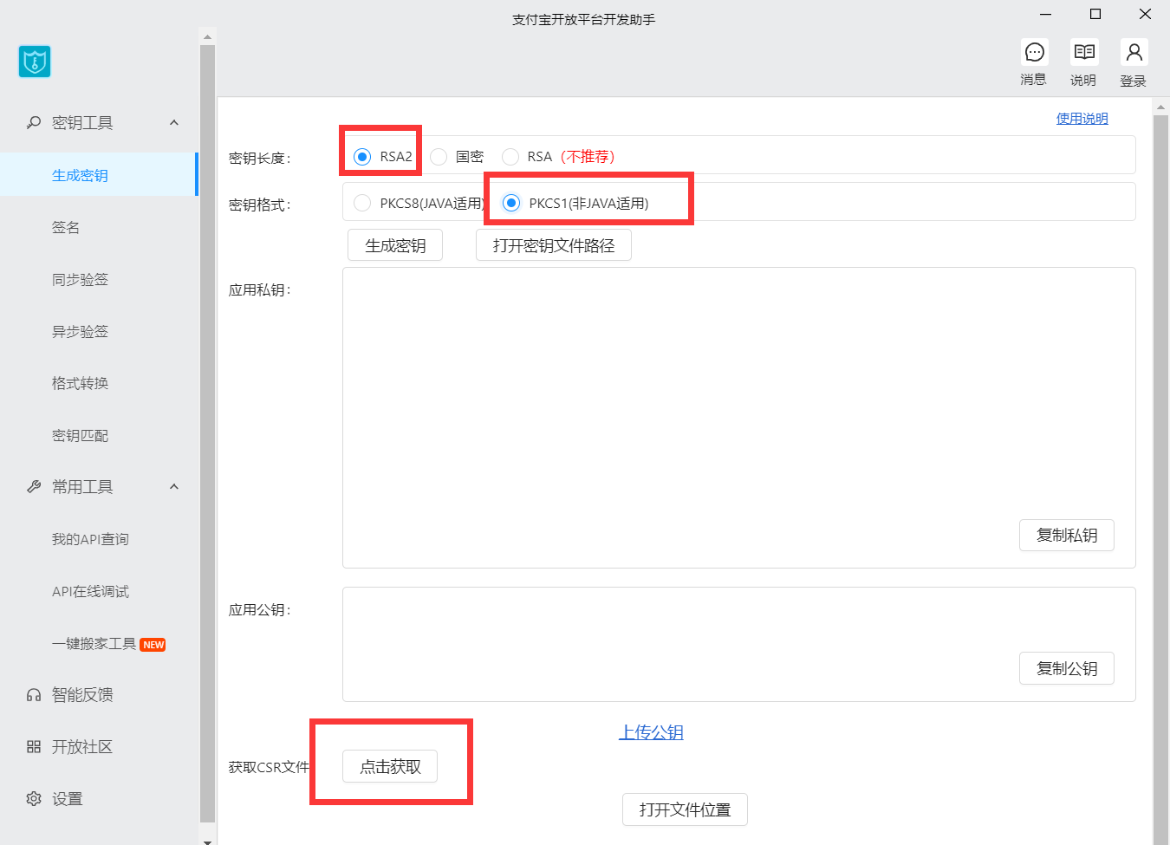This screenshot has width=1170, height=845.
Task: Open the 生成密钥 sidebar item
Action: 99,174
